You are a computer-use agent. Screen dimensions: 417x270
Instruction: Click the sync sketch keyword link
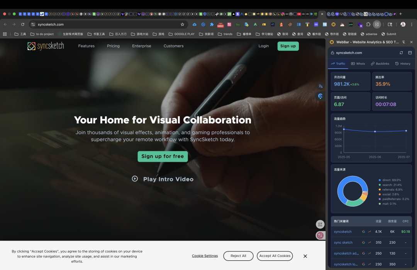point(343,243)
